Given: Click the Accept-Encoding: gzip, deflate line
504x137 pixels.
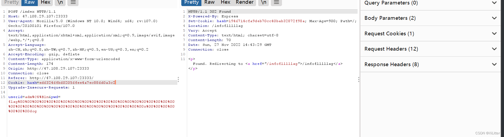Looking at the screenshot, I should (44, 54).
